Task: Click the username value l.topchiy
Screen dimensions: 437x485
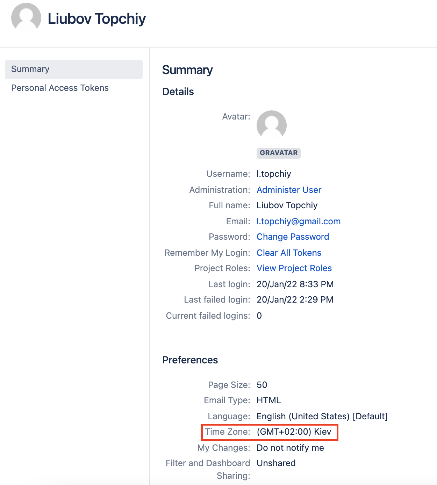Action: [x=274, y=174]
